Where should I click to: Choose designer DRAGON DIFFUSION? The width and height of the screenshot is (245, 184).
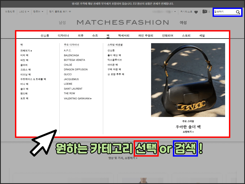point(76,69)
